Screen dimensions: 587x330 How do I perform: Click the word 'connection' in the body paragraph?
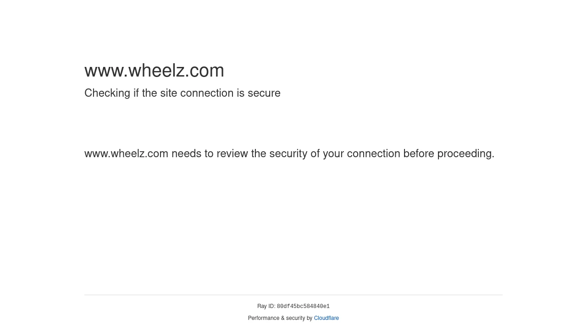click(x=373, y=154)
